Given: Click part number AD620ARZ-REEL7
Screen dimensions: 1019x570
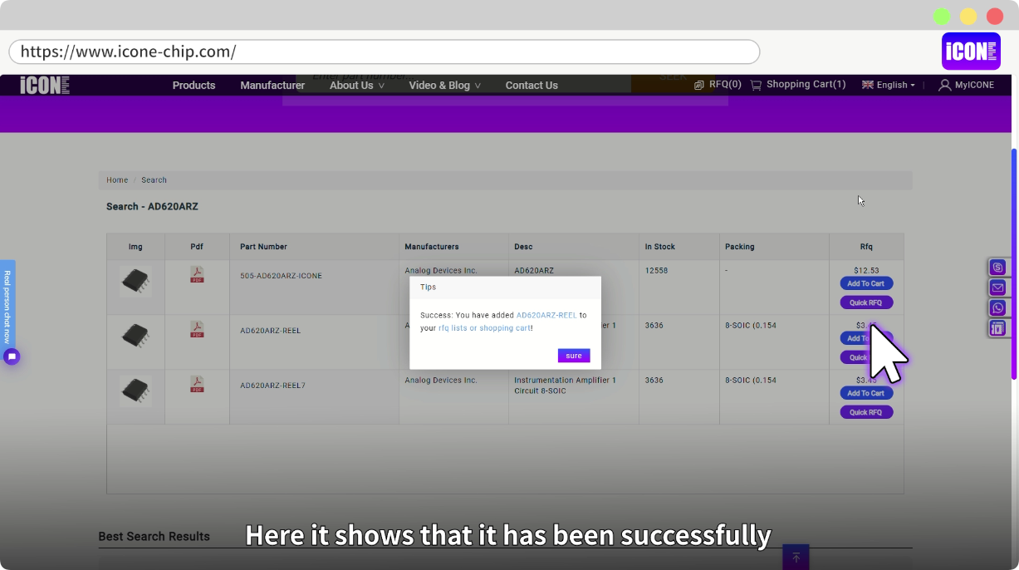Looking at the screenshot, I should tap(273, 386).
